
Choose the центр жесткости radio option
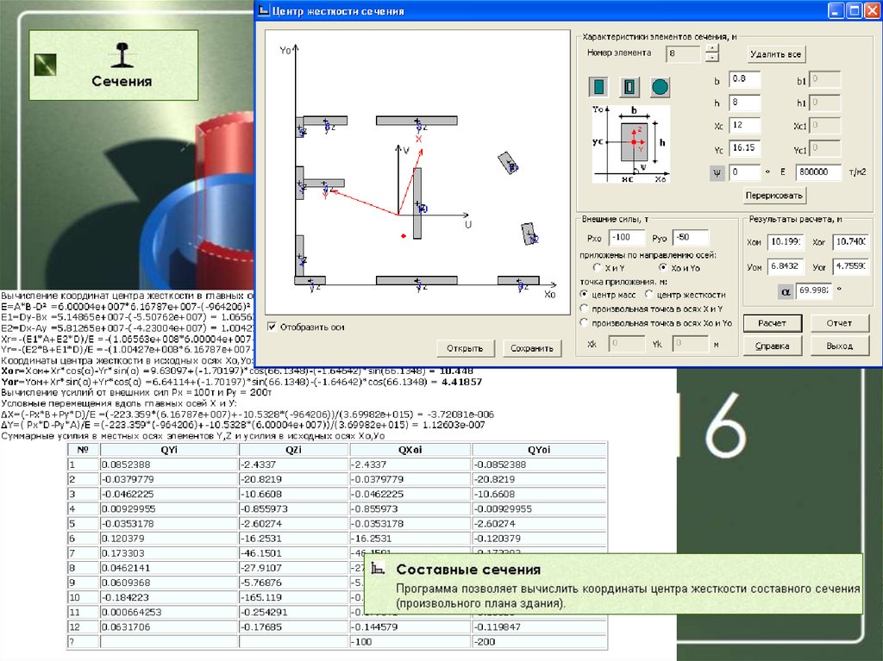pos(650,295)
